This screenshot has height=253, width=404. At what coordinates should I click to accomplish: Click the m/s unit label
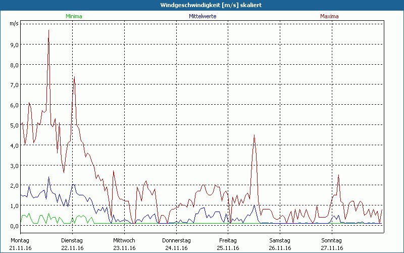pos(14,23)
